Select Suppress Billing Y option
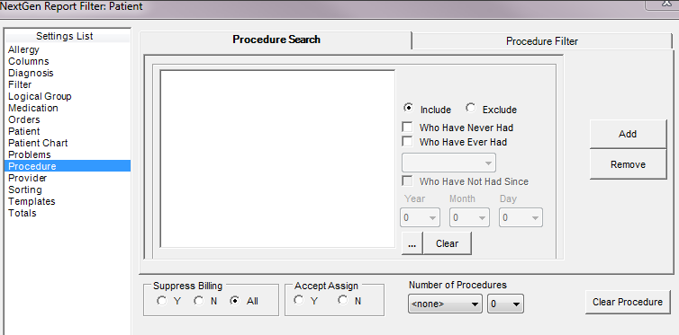The height and width of the screenshot is (335, 679). point(162,301)
